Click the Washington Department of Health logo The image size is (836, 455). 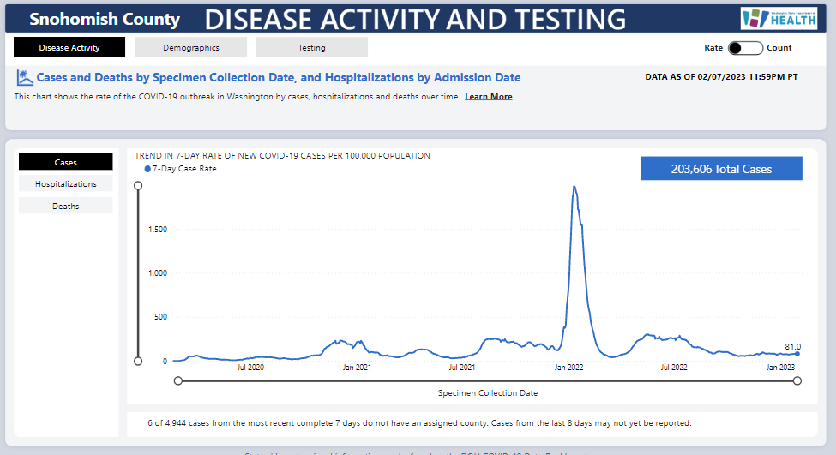[x=779, y=18]
